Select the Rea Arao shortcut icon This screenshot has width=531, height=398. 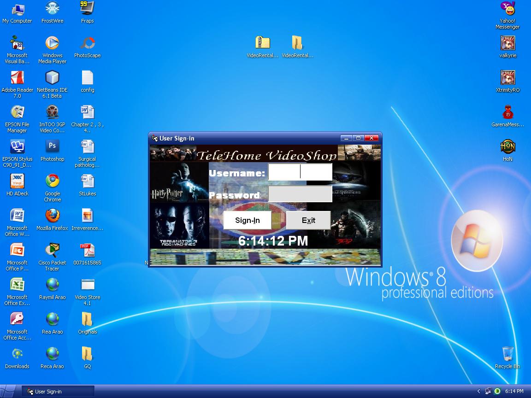(x=52, y=323)
